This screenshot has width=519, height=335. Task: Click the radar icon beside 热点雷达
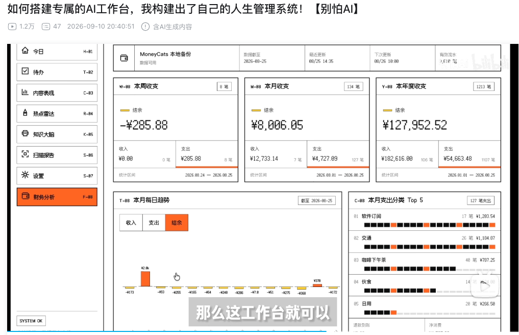[25, 113]
